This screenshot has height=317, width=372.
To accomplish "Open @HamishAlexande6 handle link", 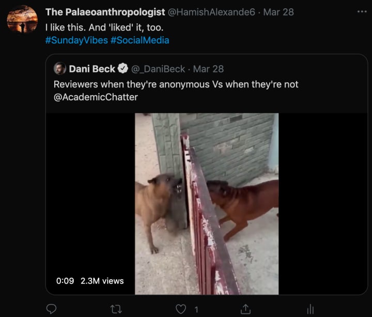I will (211, 12).
